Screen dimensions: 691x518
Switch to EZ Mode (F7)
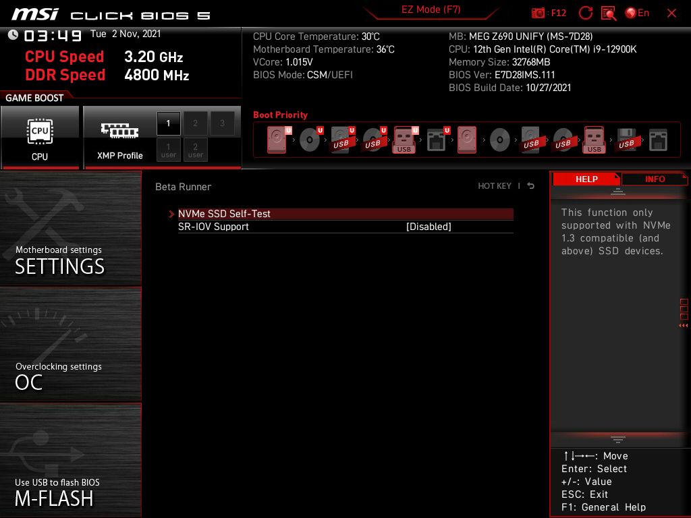pos(431,9)
